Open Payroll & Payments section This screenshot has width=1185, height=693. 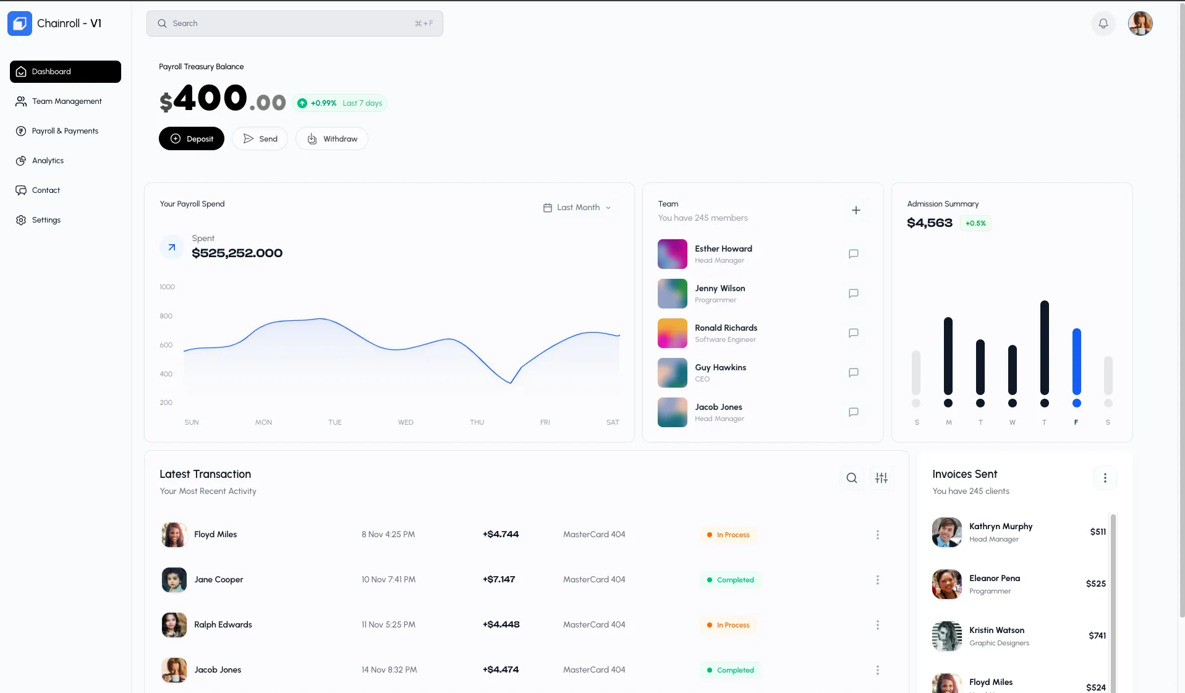click(65, 131)
